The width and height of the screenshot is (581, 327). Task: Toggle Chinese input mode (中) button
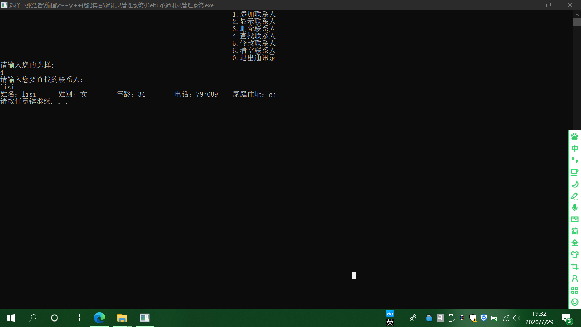pyautogui.click(x=574, y=148)
